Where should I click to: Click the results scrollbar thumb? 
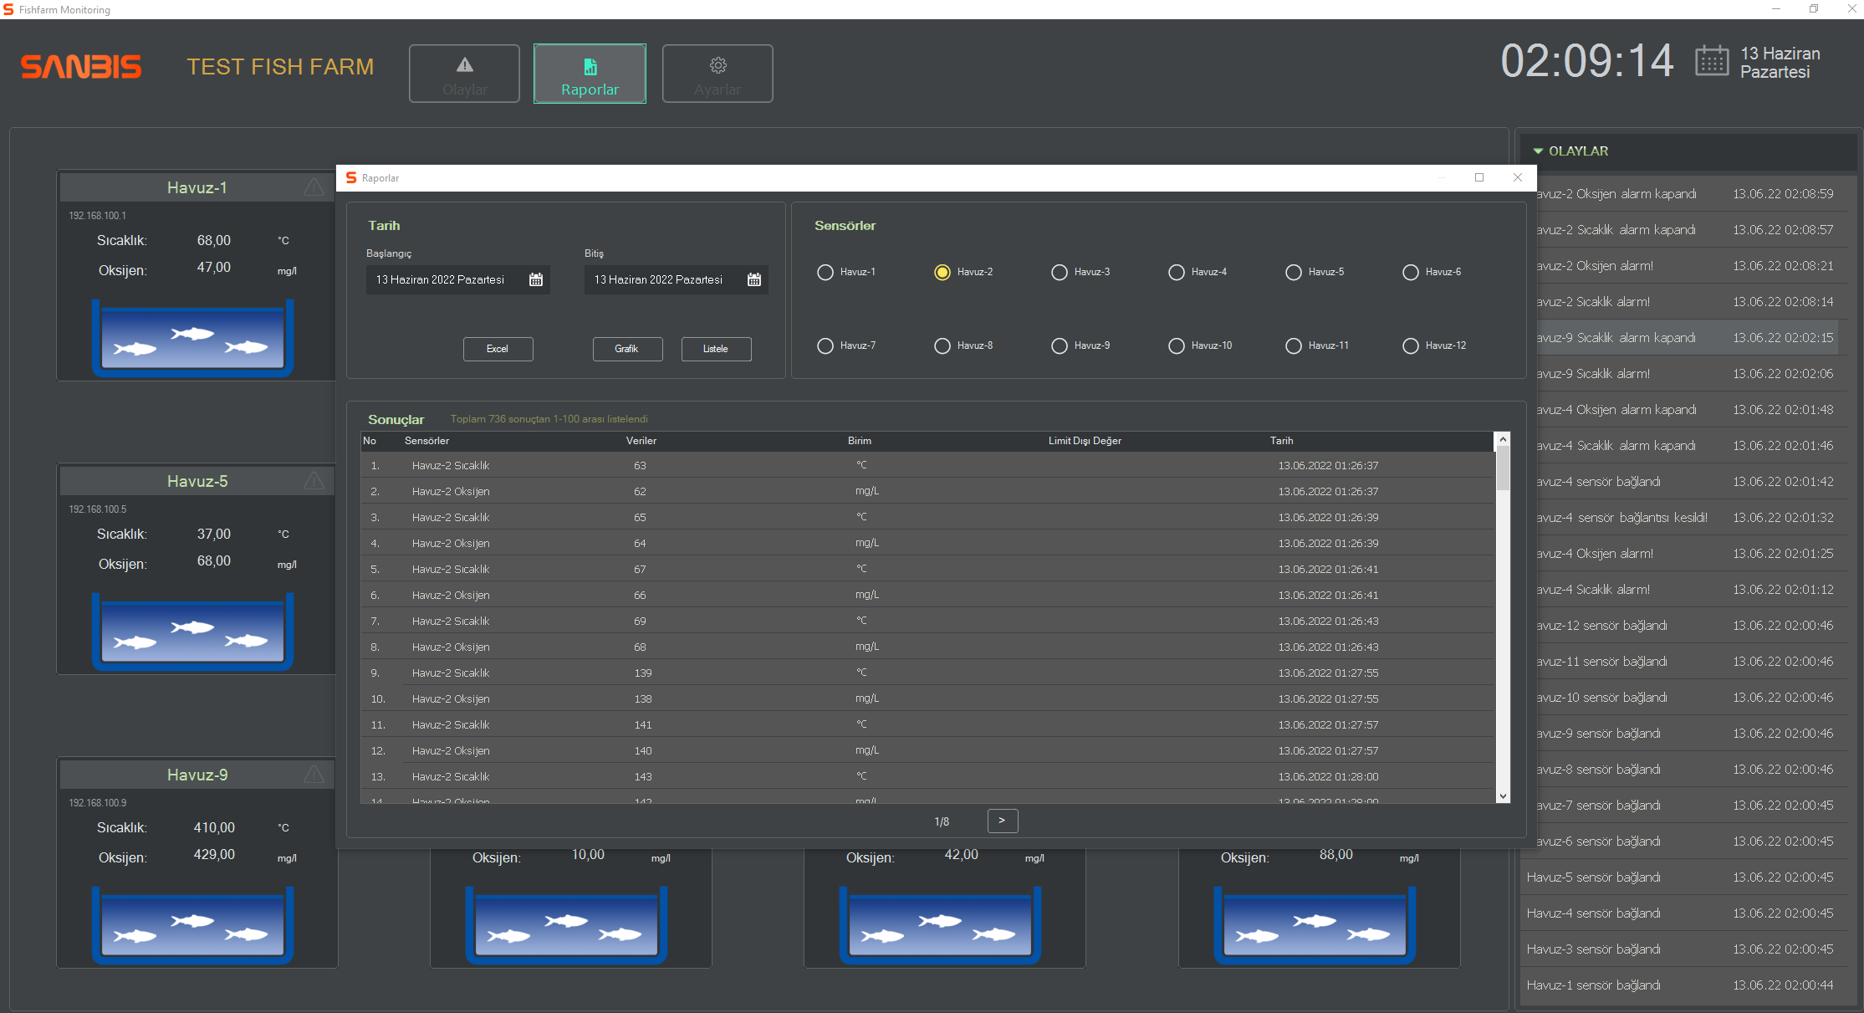[x=1503, y=468]
